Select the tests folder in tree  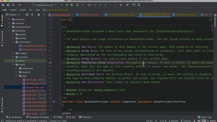click(22, 61)
